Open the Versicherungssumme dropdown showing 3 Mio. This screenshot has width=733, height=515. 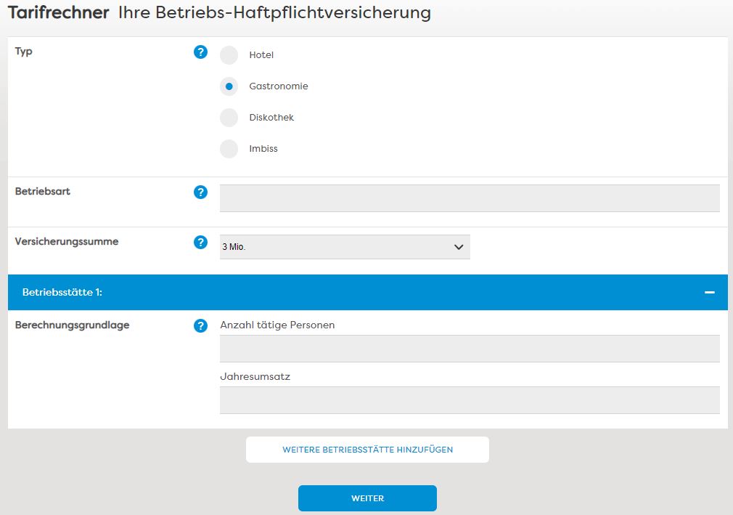(345, 247)
